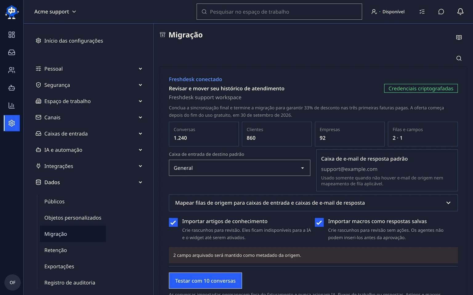Click the robot app logo
Screen dimensions: 473x295
12,12
